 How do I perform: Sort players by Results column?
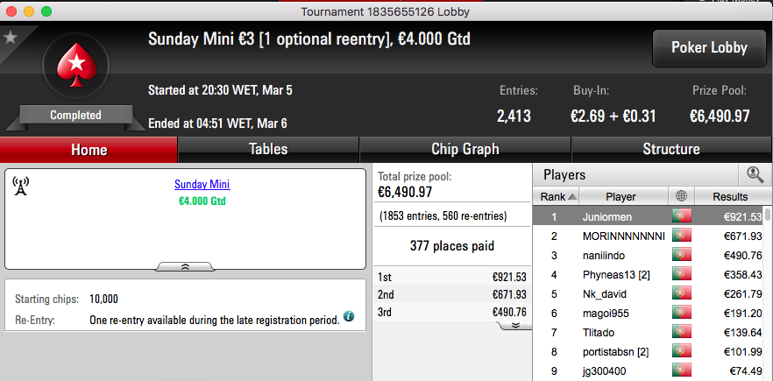[x=730, y=196]
